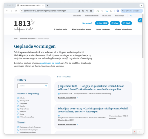The width and height of the screenshot is (148, 139).
Task: Open the Extensions puzzle menu
Action: [111, 11]
